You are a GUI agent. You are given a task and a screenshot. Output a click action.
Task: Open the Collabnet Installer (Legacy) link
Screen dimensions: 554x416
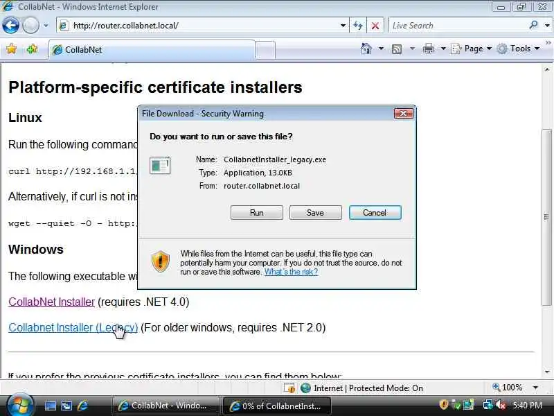(73, 327)
